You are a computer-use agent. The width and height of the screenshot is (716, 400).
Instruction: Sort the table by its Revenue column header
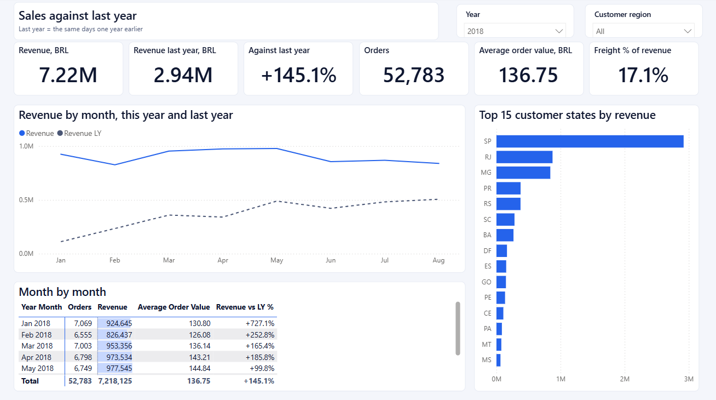click(112, 307)
